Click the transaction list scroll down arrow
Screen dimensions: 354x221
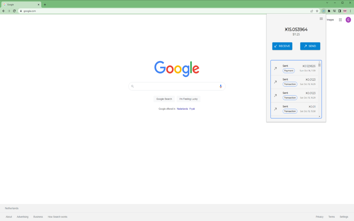tap(319, 117)
